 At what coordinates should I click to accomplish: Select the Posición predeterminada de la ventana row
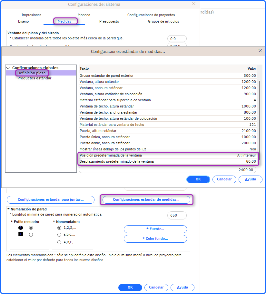click(168, 155)
